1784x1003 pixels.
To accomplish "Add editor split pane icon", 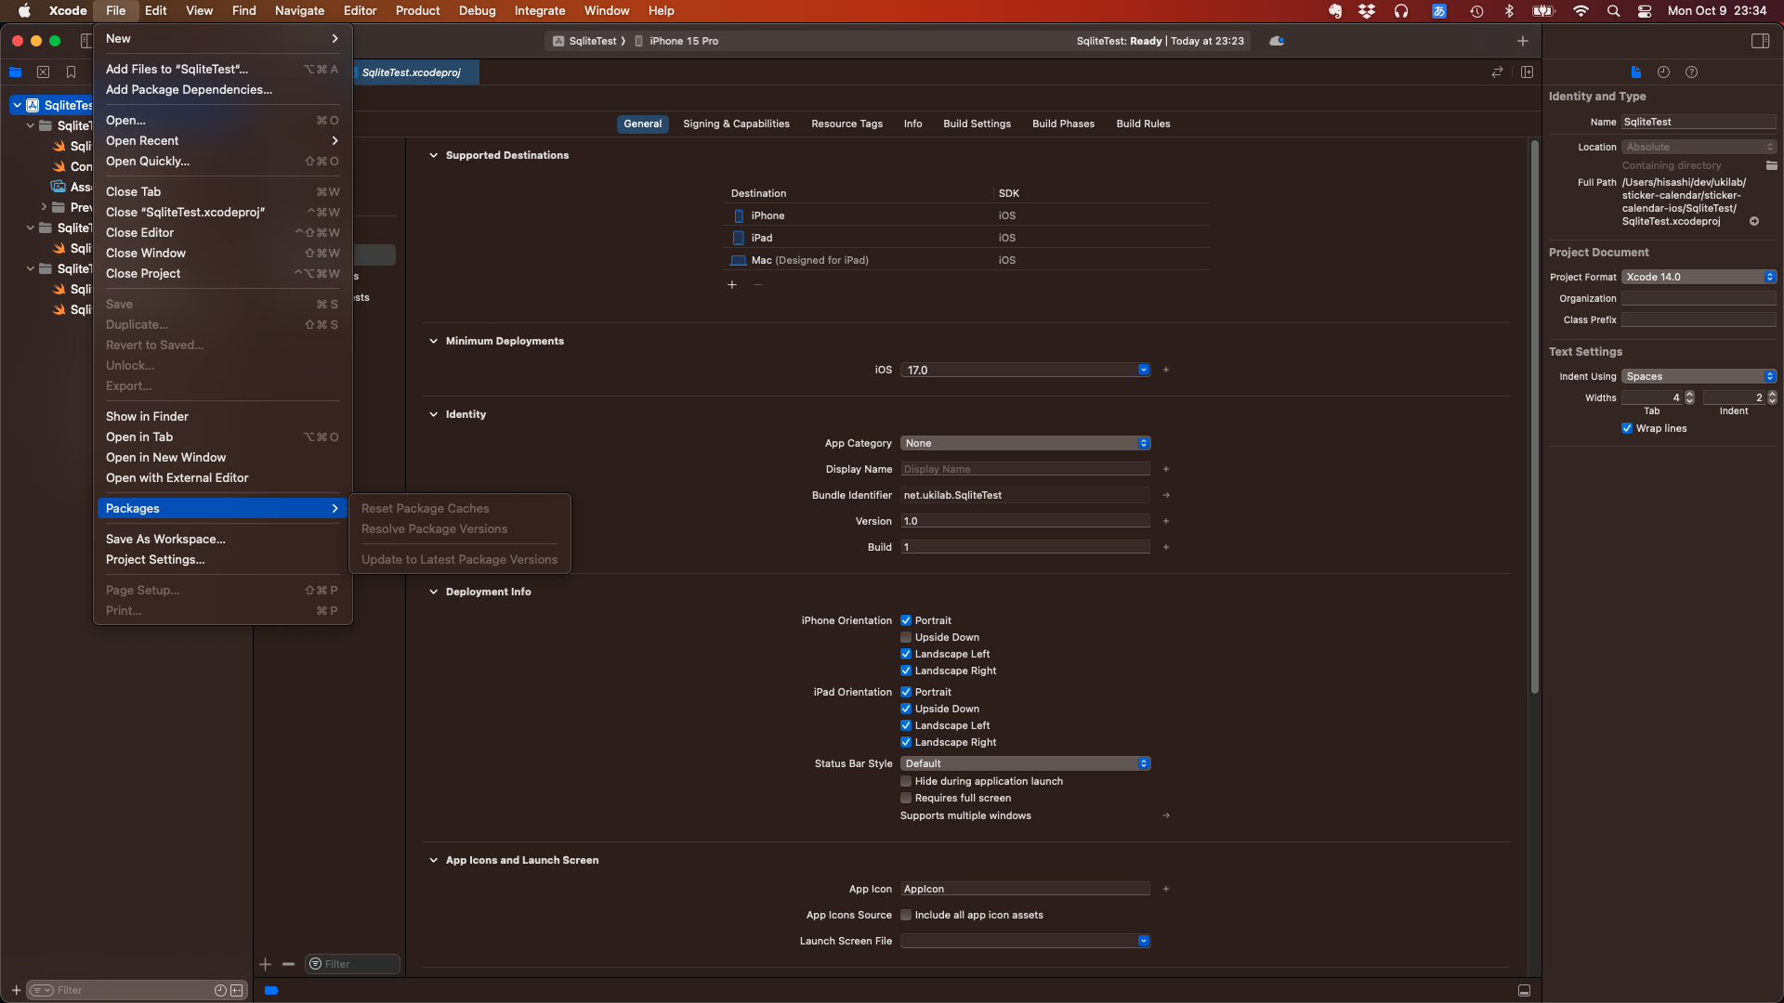I will (x=1527, y=72).
